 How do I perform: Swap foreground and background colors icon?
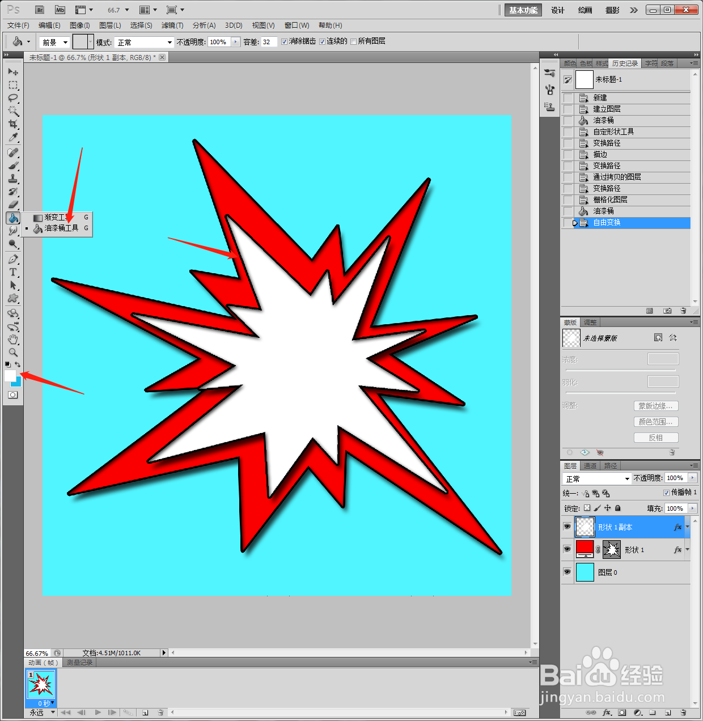(18, 364)
